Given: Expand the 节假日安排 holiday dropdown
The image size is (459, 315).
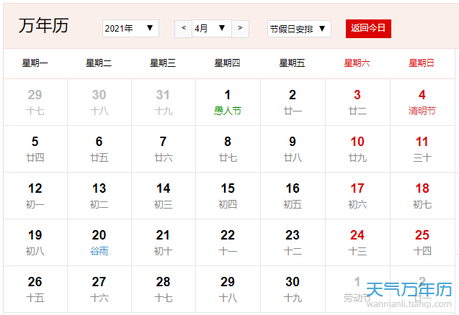Looking at the screenshot, I should 299,29.
